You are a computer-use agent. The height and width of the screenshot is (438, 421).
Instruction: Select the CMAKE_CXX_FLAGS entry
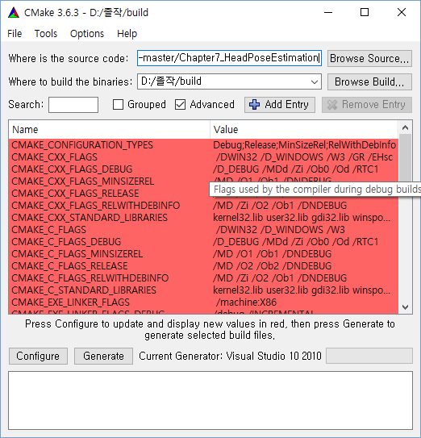coord(55,157)
